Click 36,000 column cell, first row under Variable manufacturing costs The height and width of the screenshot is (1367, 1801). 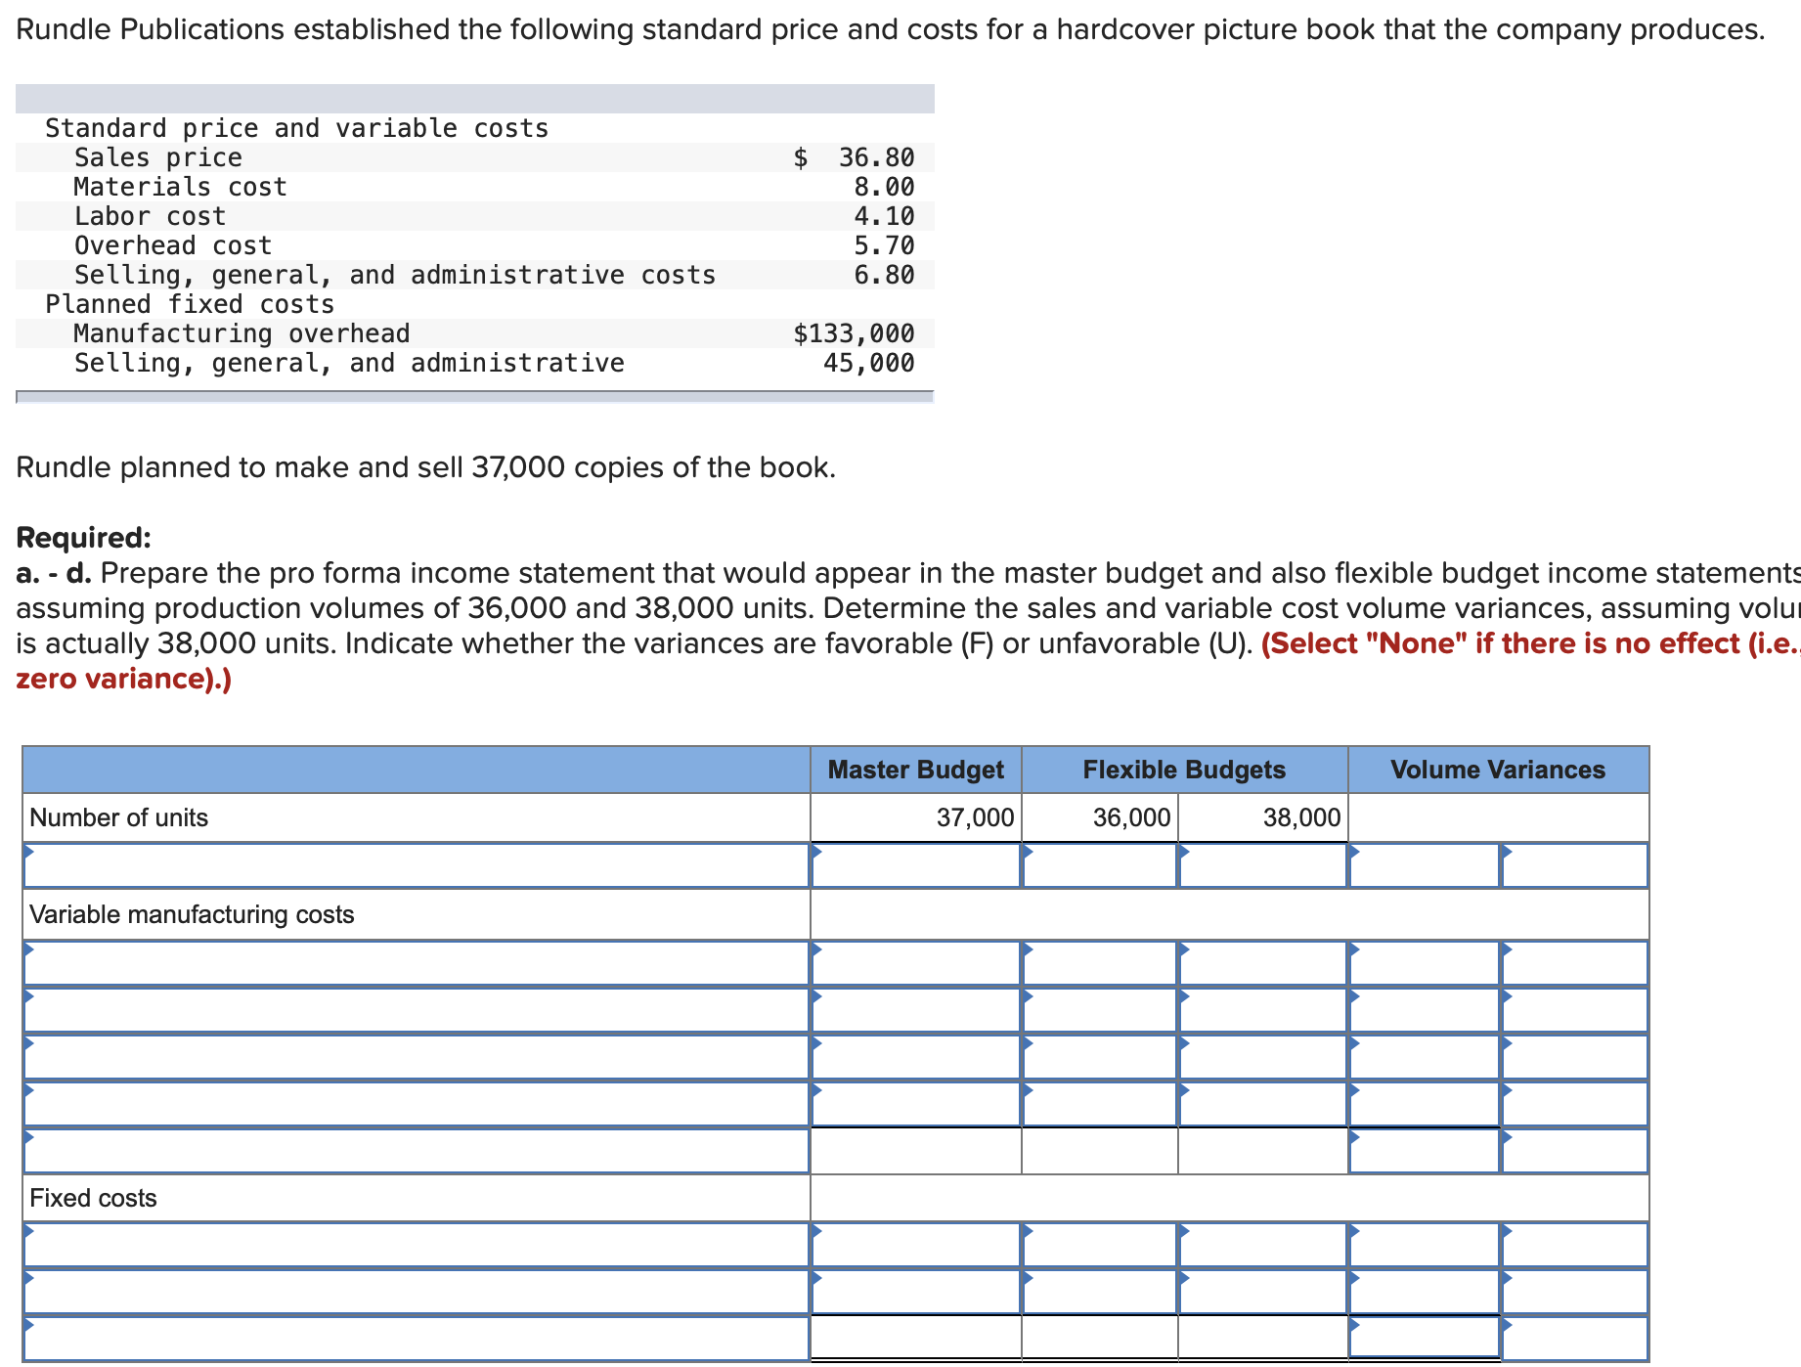[x=1100, y=963]
